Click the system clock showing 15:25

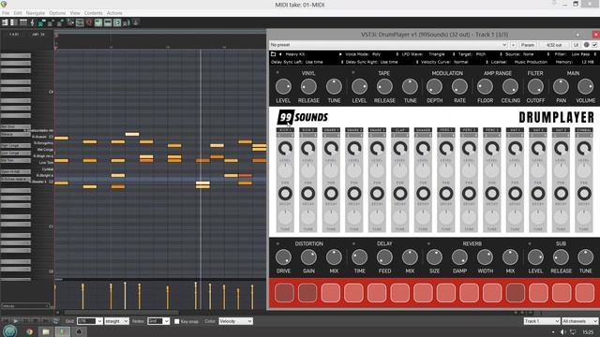coord(588,332)
